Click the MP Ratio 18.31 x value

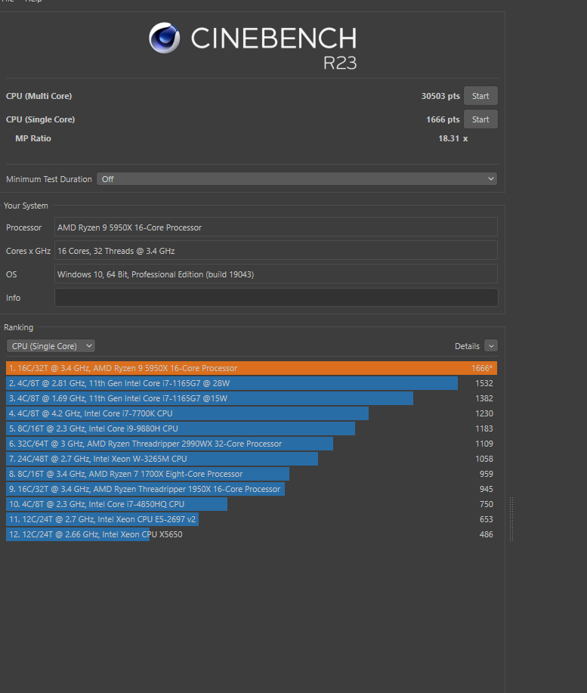pyautogui.click(x=453, y=138)
